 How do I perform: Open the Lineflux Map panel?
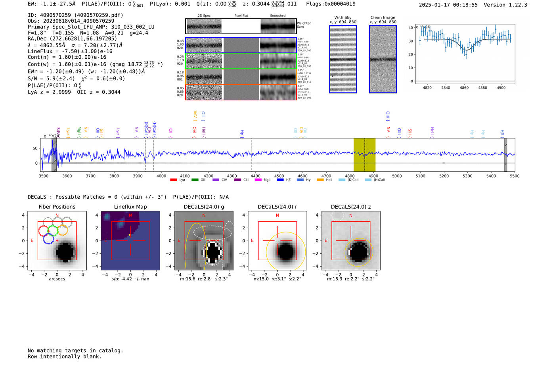coord(130,241)
